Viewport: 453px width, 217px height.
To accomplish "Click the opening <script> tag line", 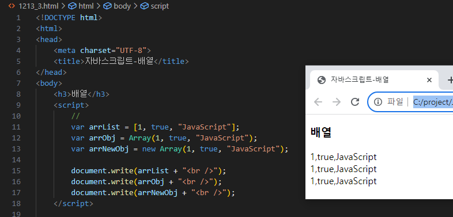I will click(x=71, y=105).
